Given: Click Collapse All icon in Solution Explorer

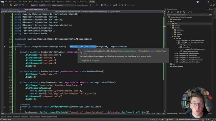Looking at the screenshot, I should tap(178, 12).
